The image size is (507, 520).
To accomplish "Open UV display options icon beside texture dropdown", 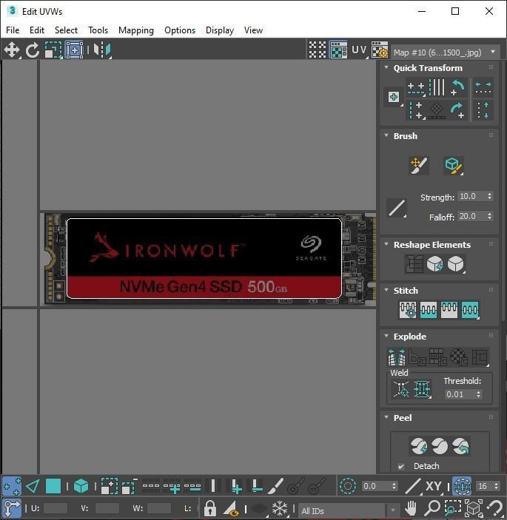I will tap(379, 50).
